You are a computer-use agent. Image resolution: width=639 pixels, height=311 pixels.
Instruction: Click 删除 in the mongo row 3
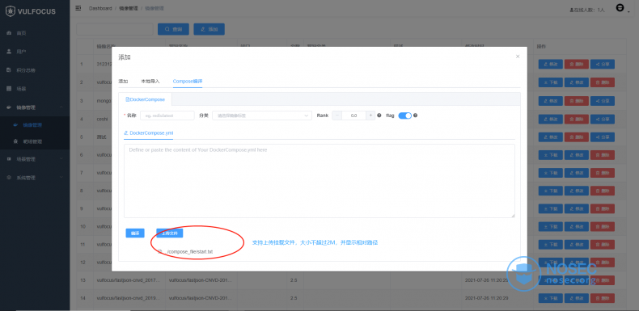[x=577, y=100]
